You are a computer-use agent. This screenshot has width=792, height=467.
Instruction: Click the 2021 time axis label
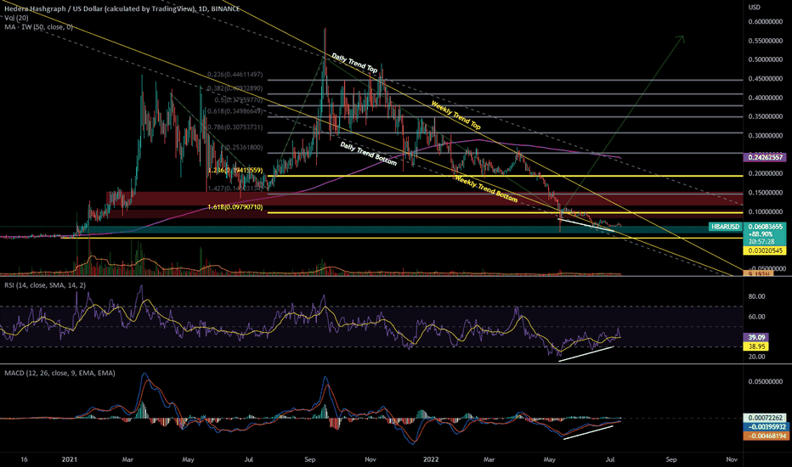pos(69,459)
